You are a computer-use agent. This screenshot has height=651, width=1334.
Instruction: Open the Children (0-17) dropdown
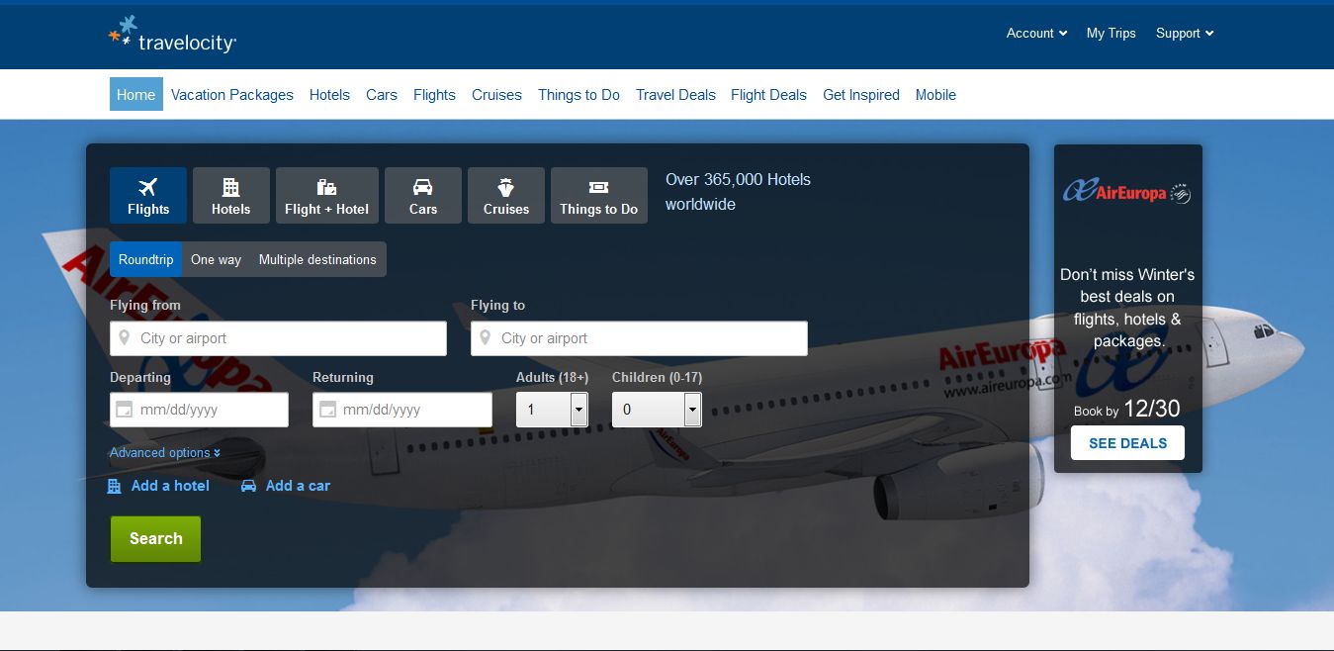[657, 410]
